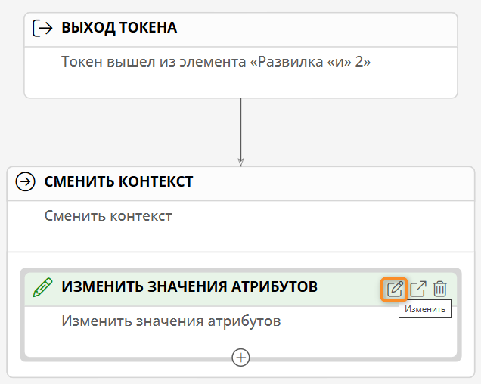
Task: Delete the action with the trash icon
Action: 441,289
